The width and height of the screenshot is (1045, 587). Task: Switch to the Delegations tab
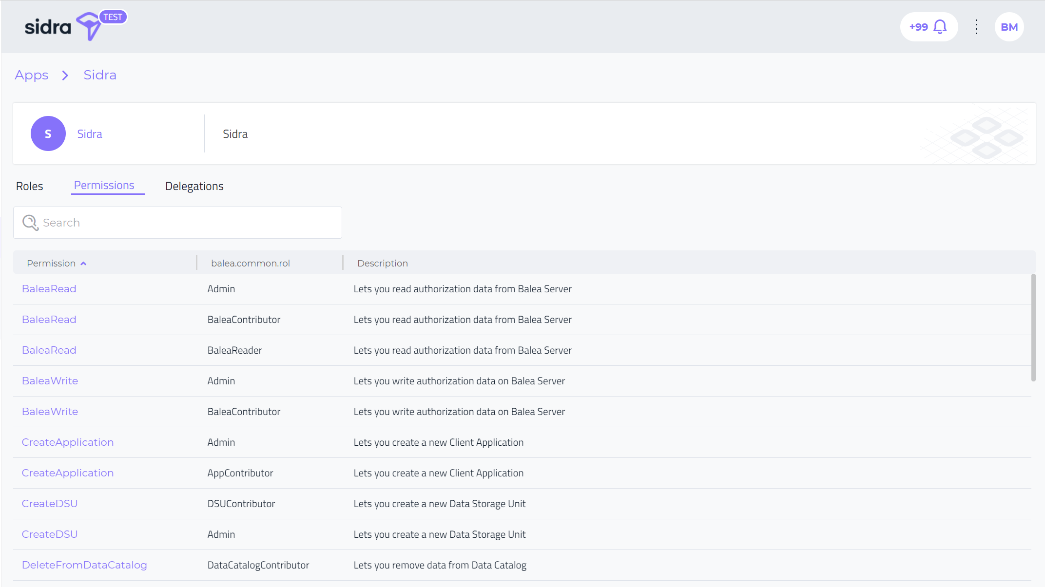coord(194,186)
